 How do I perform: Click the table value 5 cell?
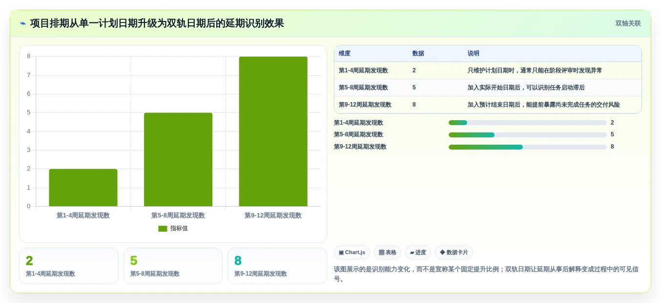(x=414, y=87)
